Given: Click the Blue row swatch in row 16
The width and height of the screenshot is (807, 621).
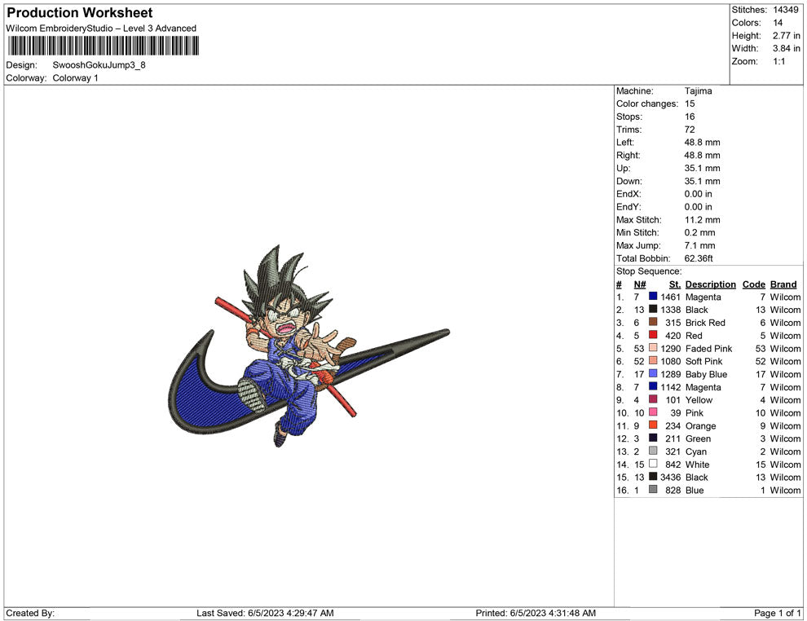Looking at the screenshot, I should point(653,489).
